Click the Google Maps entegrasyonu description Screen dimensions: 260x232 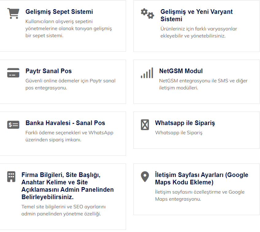(200, 195)
